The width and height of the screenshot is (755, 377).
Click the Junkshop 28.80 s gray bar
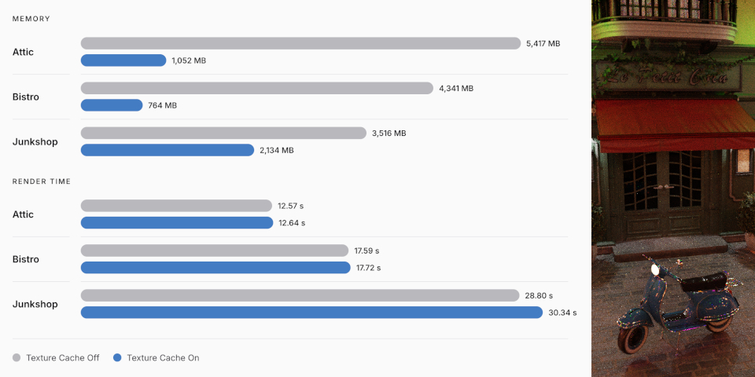(x=300, y=295)
